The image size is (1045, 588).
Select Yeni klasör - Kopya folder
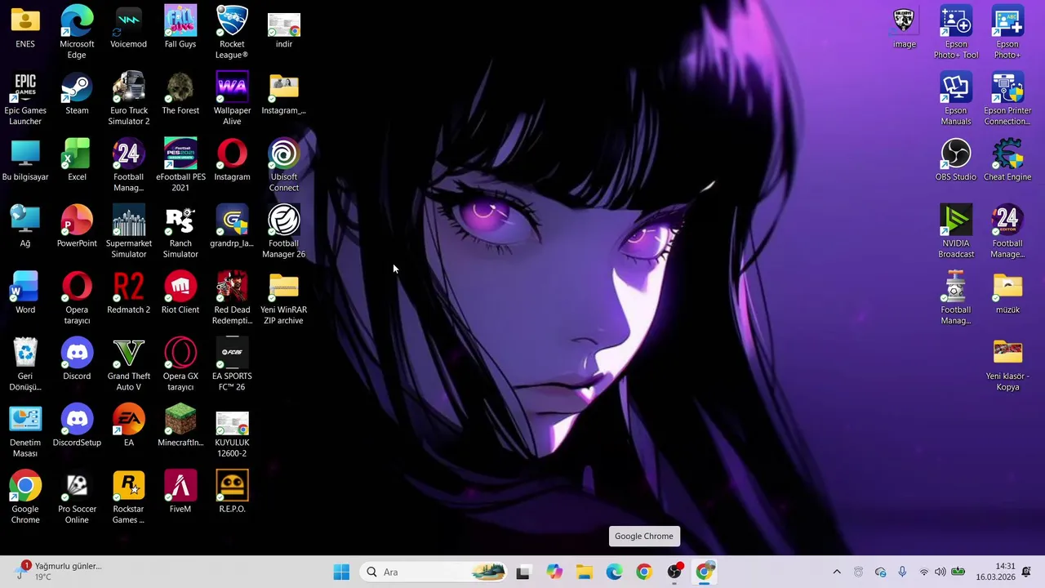[1007, 365]
